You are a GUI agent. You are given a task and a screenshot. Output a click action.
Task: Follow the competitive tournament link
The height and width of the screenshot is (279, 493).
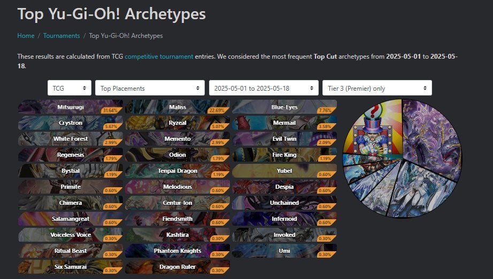(159, 57)
